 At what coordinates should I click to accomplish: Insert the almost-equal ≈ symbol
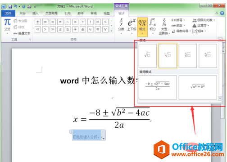[x=90, y=29]
